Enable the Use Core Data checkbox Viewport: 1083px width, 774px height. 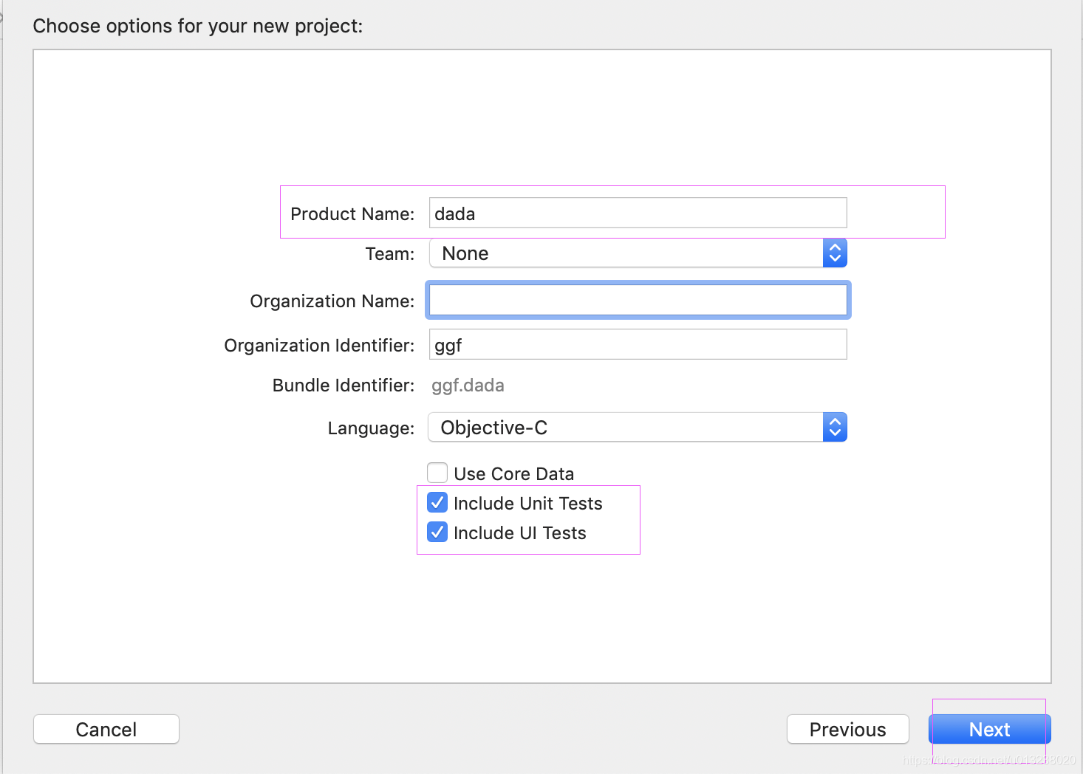tap(437, 473)
